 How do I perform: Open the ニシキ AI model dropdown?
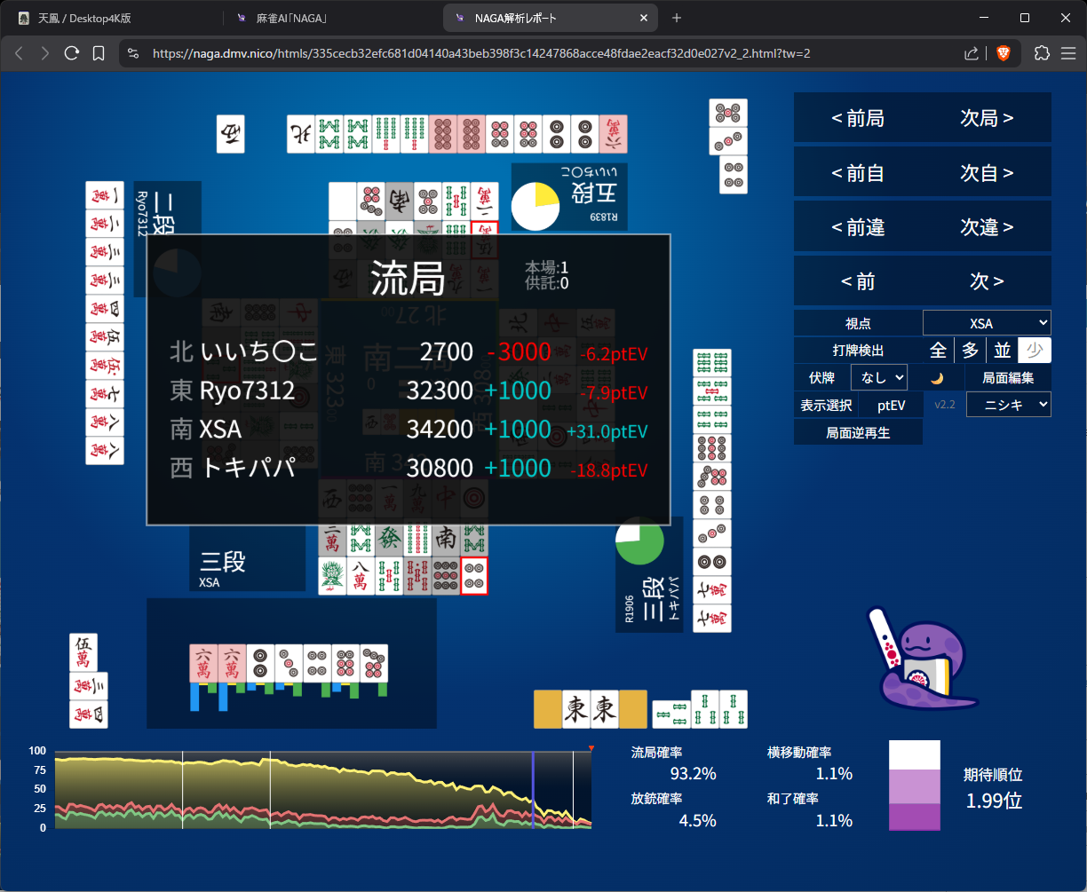(x=1008, y=405)
